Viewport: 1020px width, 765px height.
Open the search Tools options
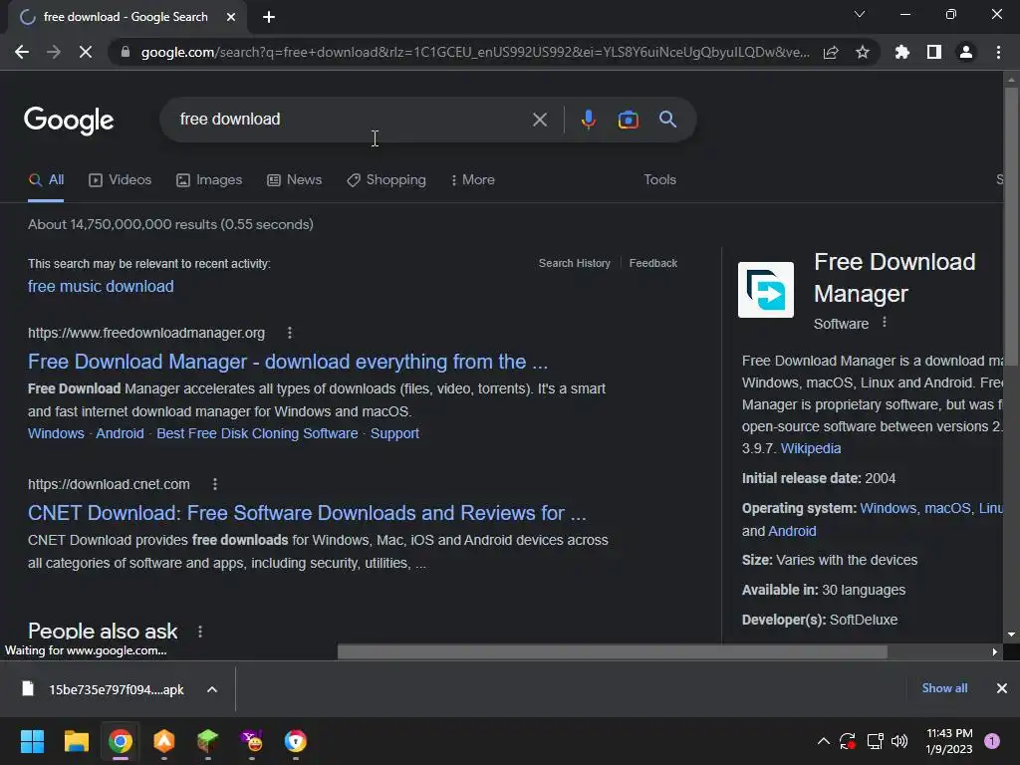pos(659,180)
